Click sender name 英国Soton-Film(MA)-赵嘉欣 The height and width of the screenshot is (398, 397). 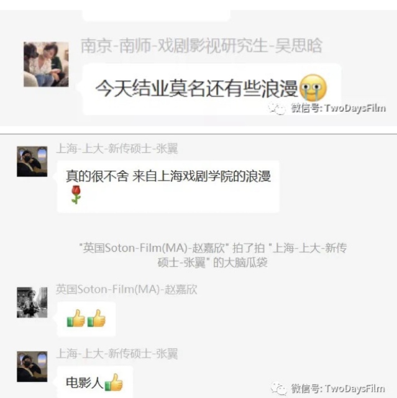tap(127, 289)
